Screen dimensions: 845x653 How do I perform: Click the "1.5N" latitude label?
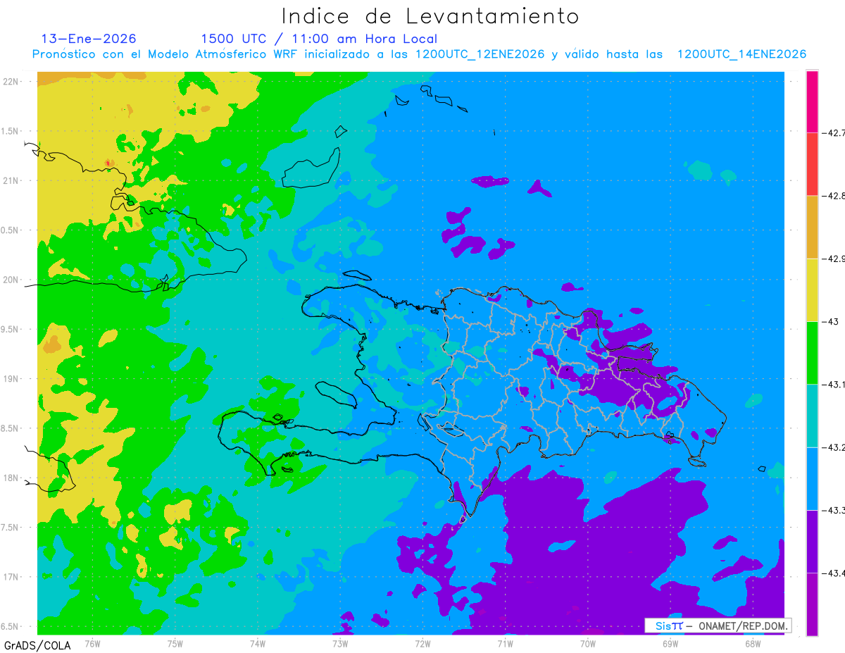(x=10, y=131)
